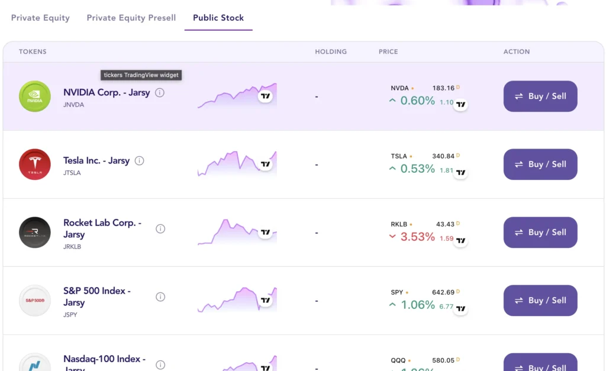
Task: Click the S&P 500 logo icon
Action: coord(35,300)
